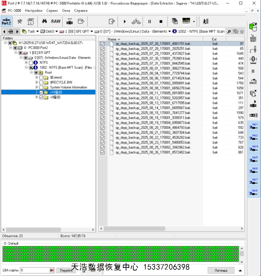The height and width of the screenshot is (276, 261).
Task: Click the Hd 8 head icon
Action: click(x=253, y=193)
